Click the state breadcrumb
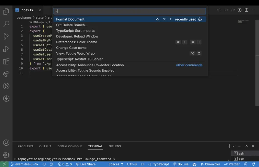 click(39, 17)
